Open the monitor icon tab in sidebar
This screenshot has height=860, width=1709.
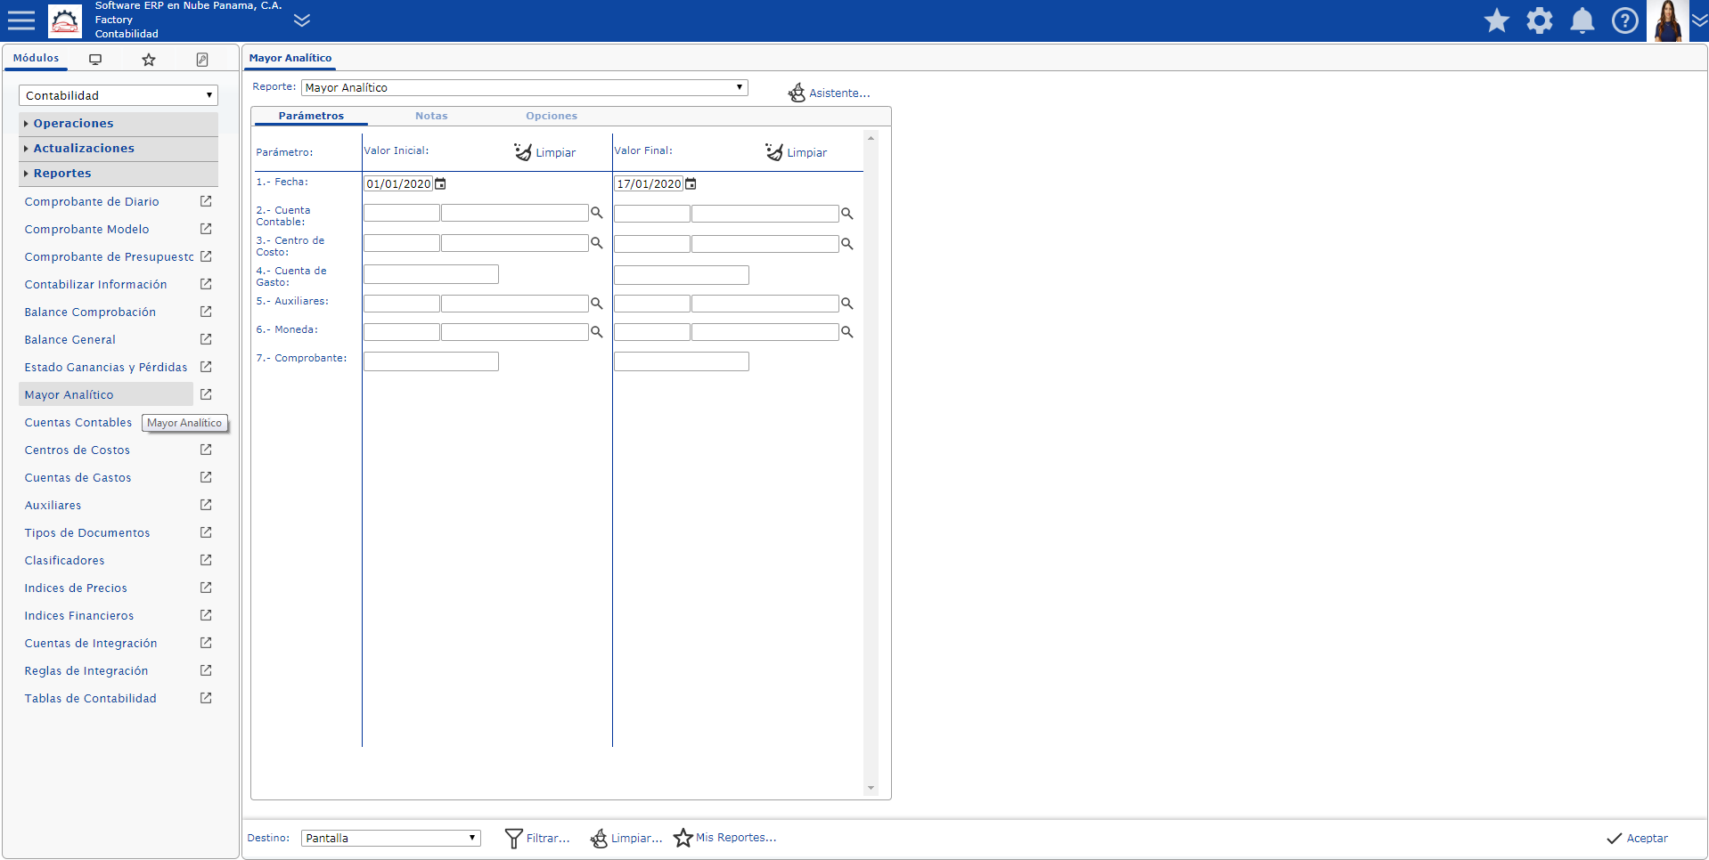click(x=95, y=60)
